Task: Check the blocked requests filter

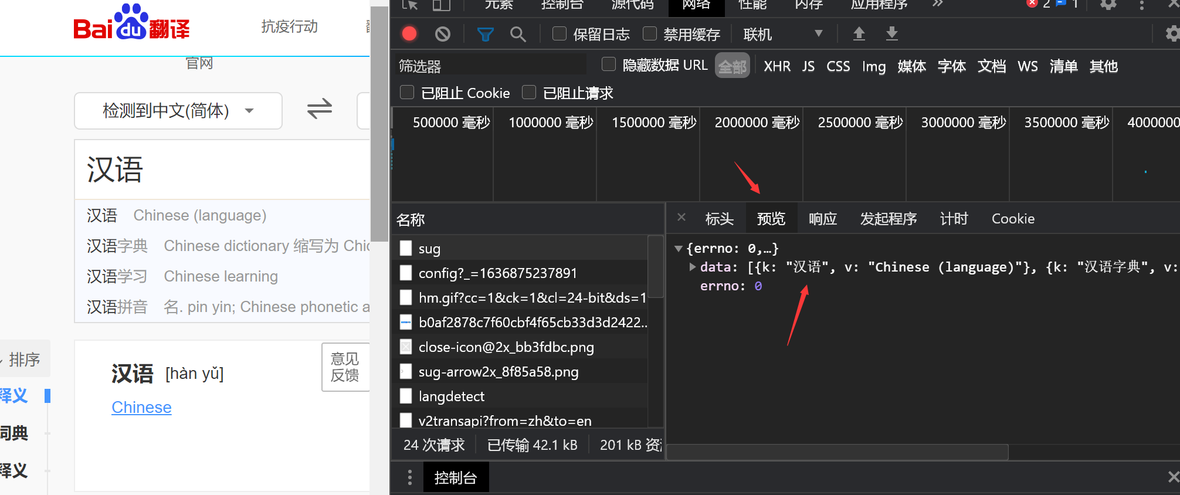Action: coord(529,92)
